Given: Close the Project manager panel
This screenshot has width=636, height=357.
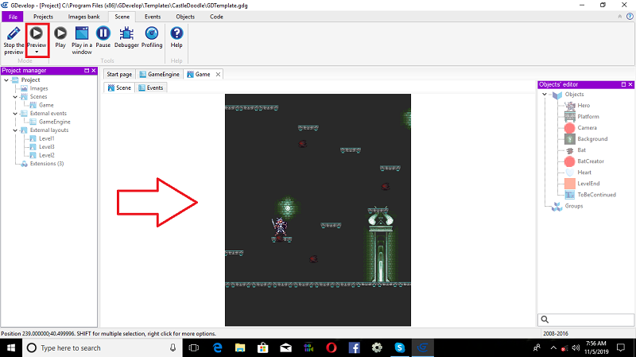Looking at the screenshot, I should [x=94, y=71].
